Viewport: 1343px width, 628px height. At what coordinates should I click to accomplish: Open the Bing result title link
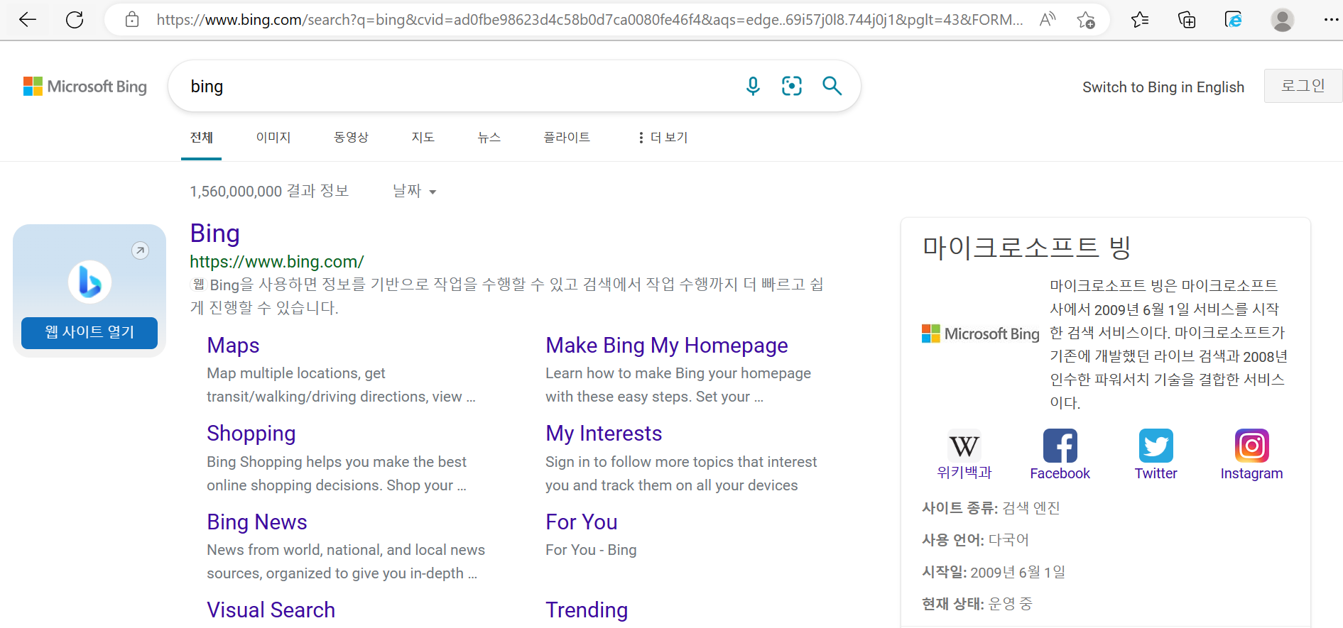tap(214, 233)
